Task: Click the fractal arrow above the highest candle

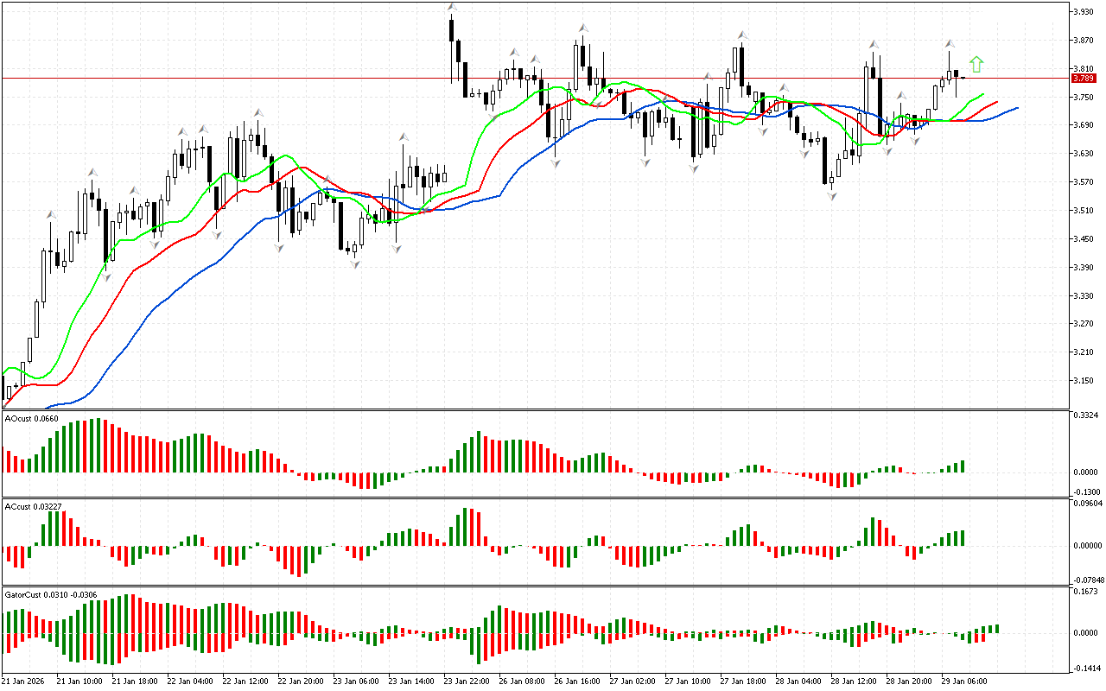Action: pyautogui.click(x=452, y=8)
